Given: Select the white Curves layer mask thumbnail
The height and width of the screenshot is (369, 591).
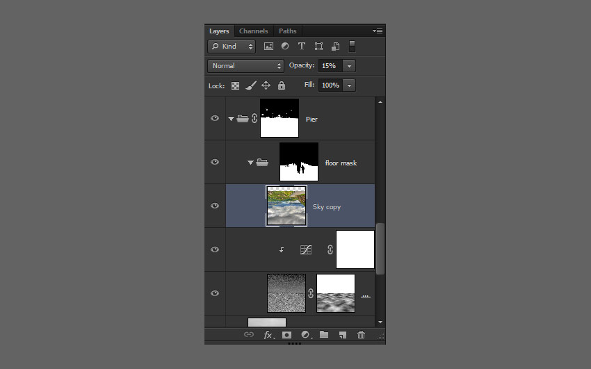Looking at the screenshot, I should tap(355, 249).
